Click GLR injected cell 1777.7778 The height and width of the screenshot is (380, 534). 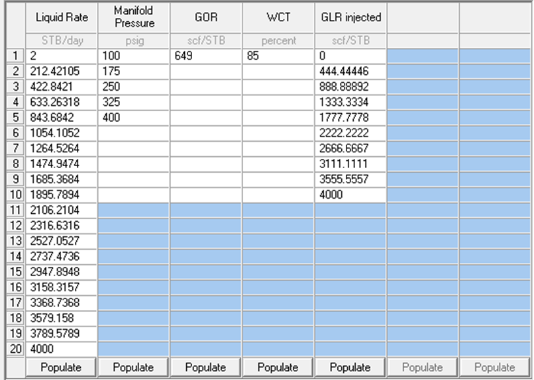[x=350, y=117]
